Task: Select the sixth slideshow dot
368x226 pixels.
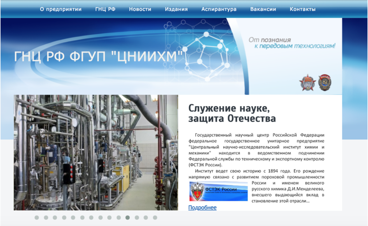Action: tap(82, 218)
